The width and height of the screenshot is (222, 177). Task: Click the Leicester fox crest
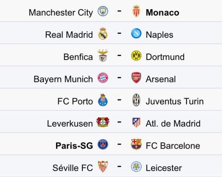click(136, 167)
